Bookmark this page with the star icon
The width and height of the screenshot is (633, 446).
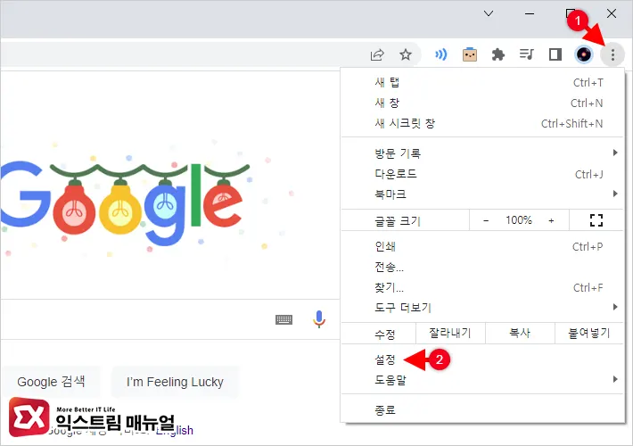[406, 54]
